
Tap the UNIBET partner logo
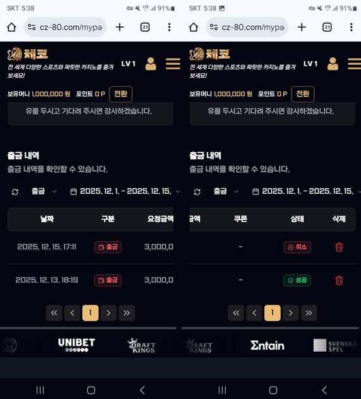click(x=76, y=345)
